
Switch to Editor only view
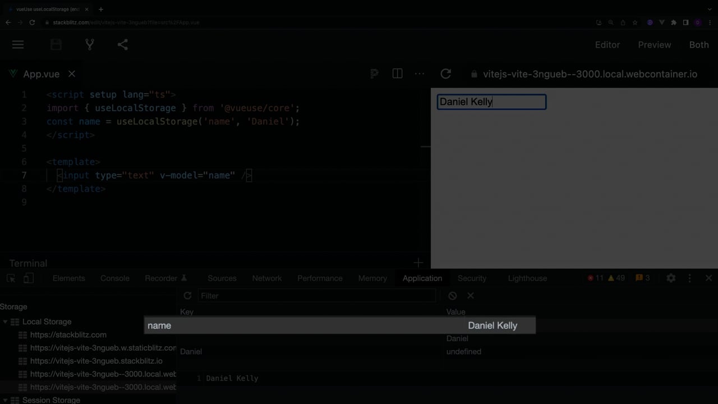[x=607, y=45]
